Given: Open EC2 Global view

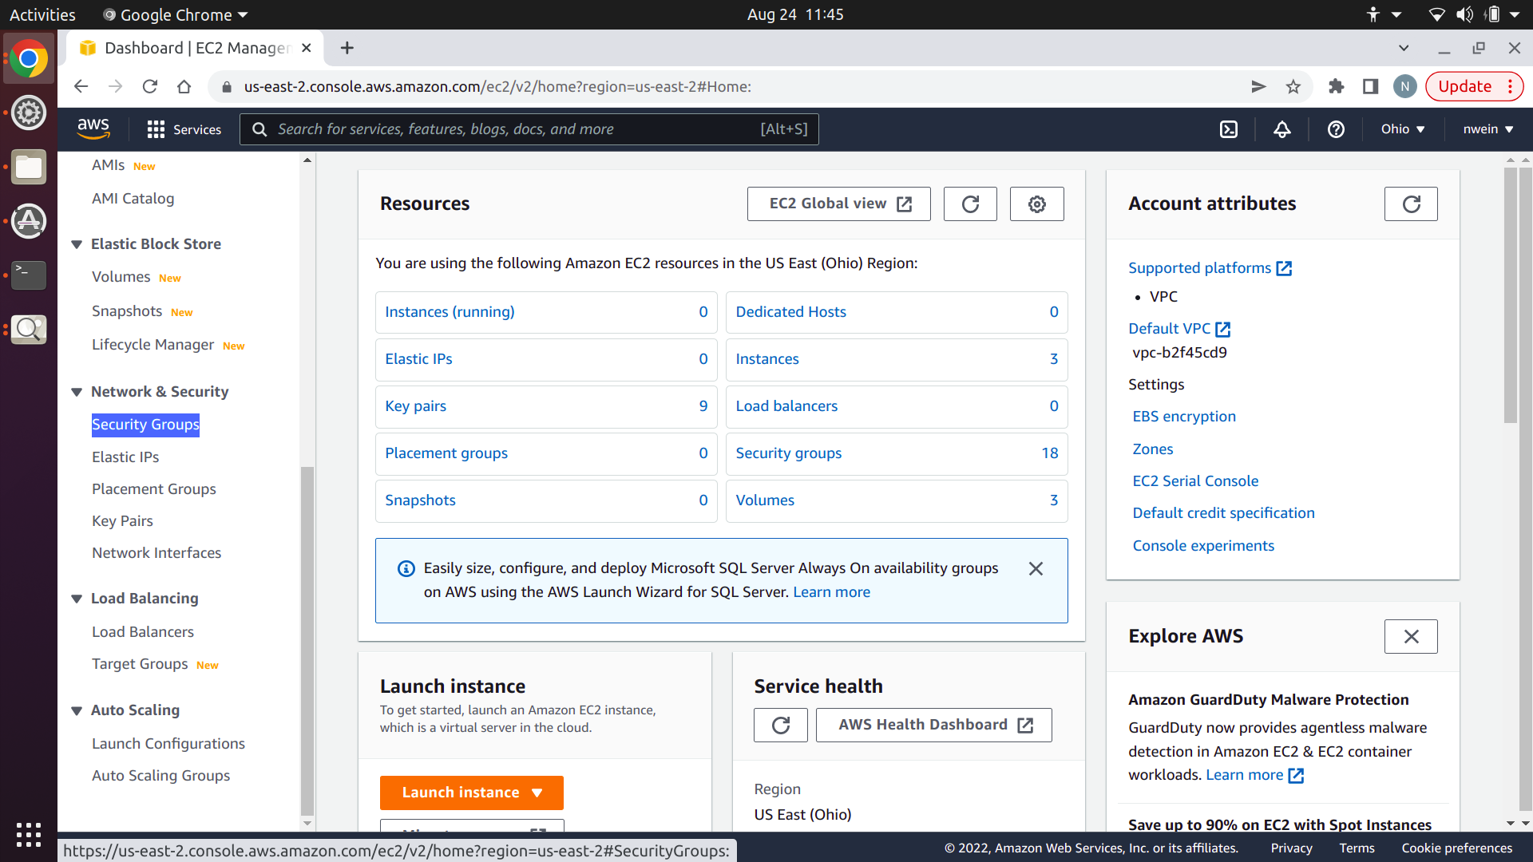Looking at the screenshot, I should coord(838,204).
